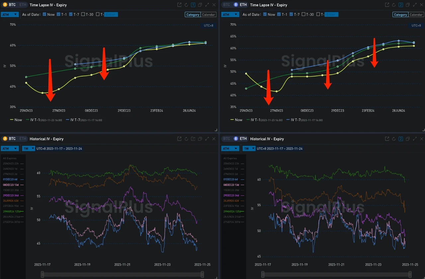Show the 15DEC23 20d expiry in BTC Historical IV
Image resolution: width=425 pixels, height=279 pixels.
[x=11, y=190]
